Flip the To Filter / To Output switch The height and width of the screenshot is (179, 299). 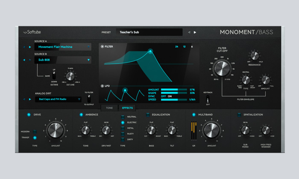[x=89, y=98]
